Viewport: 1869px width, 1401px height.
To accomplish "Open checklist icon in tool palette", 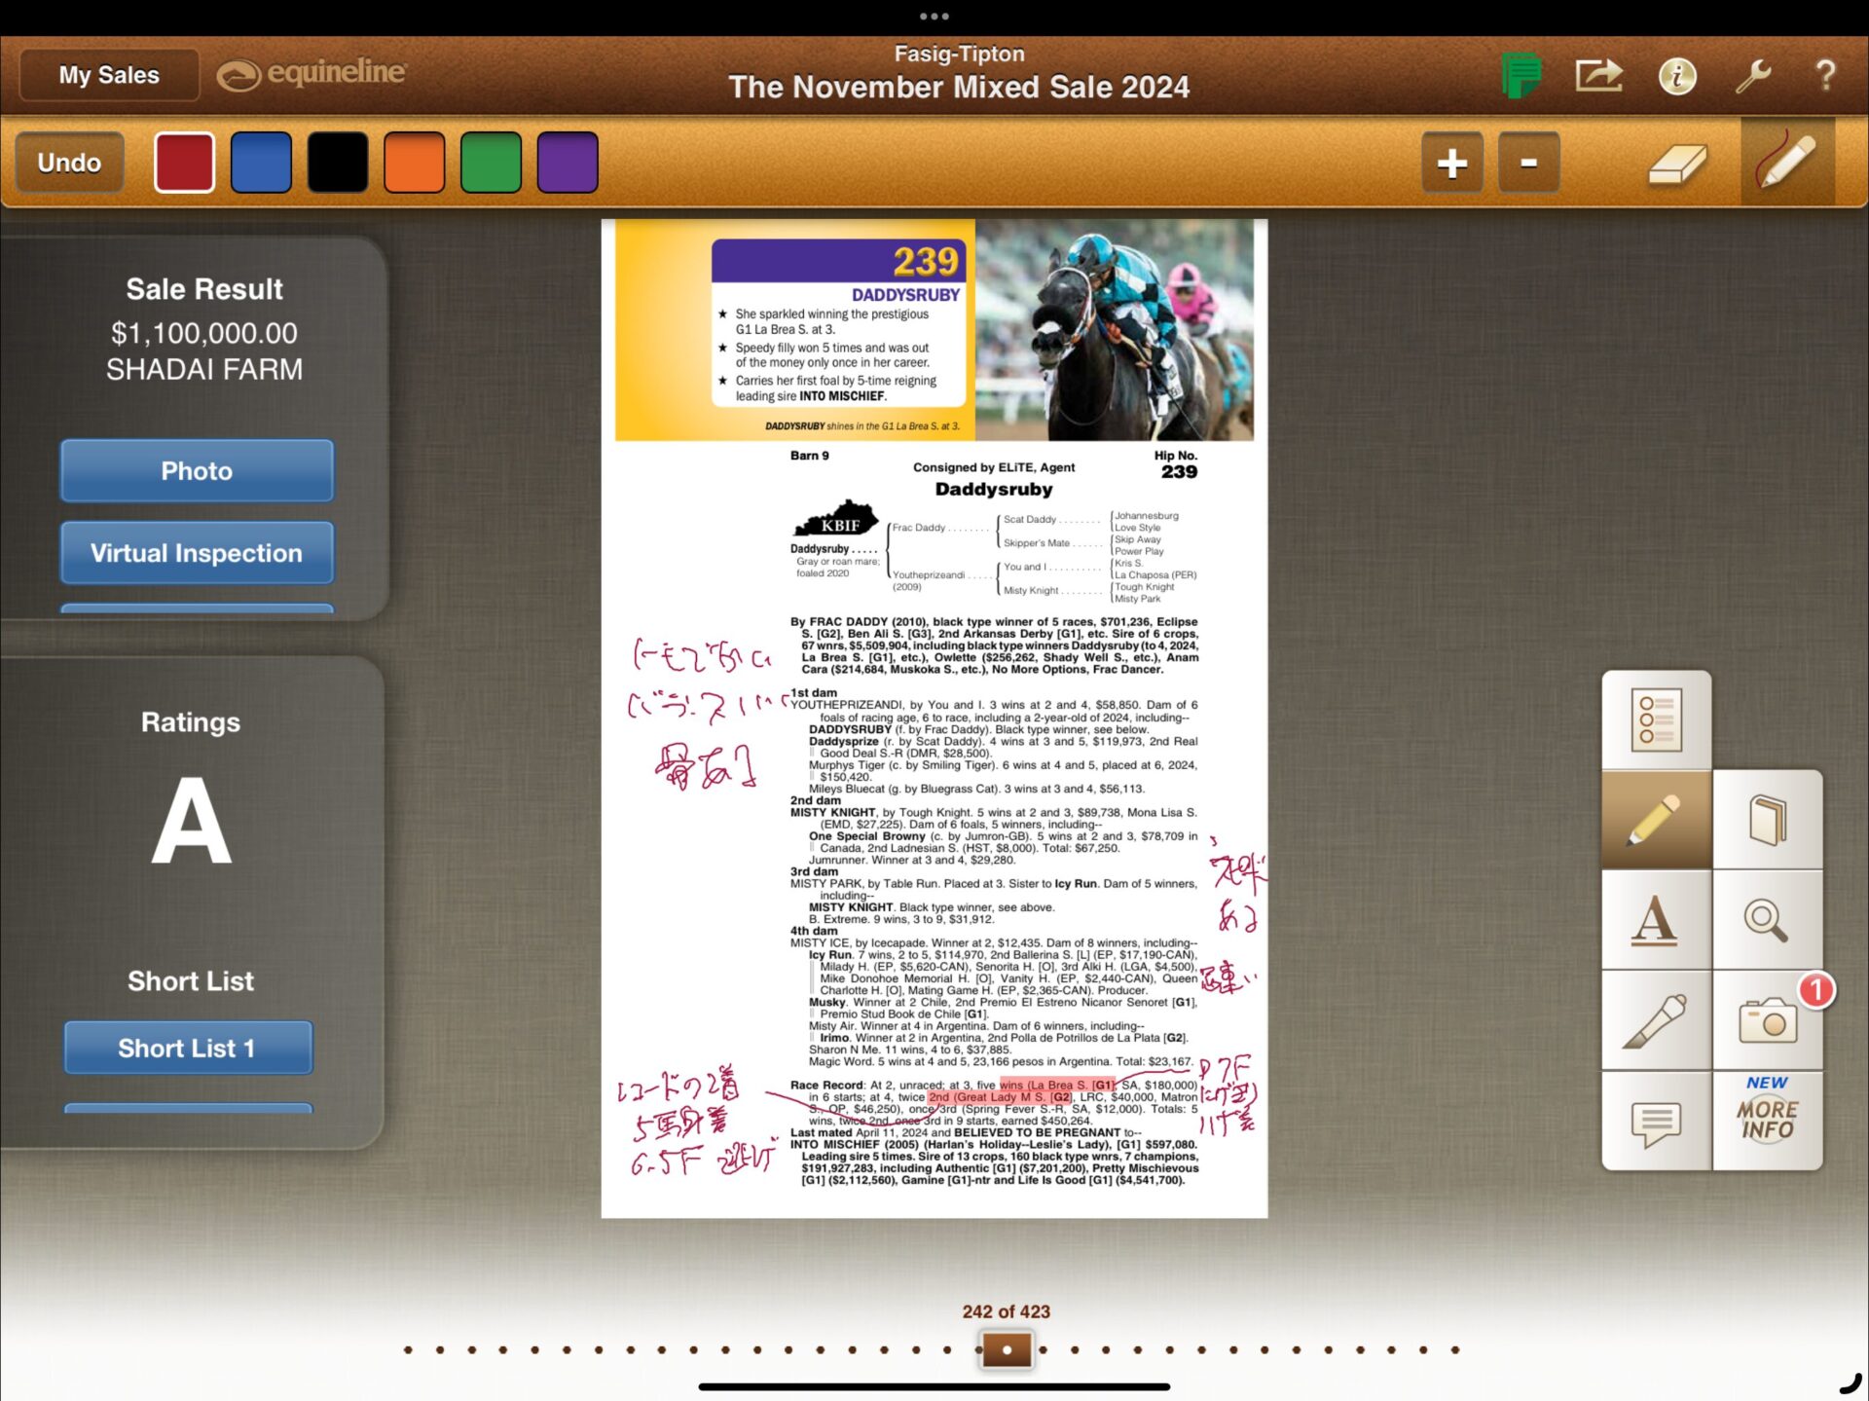I will [1656, 719].
